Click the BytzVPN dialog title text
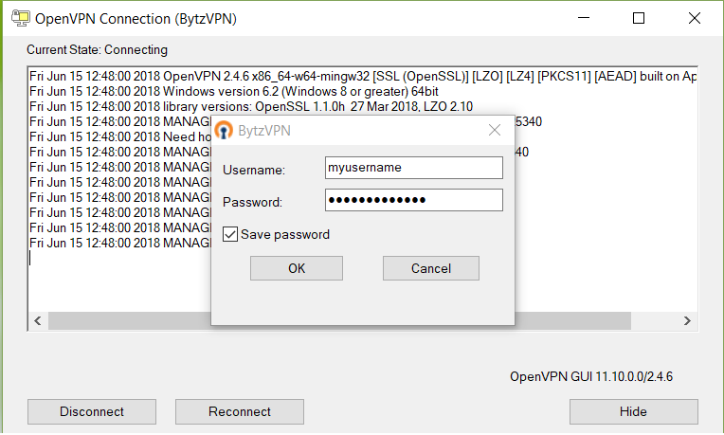Image resolution: width=724 pixels, height=435 pixels. (264, 131)
